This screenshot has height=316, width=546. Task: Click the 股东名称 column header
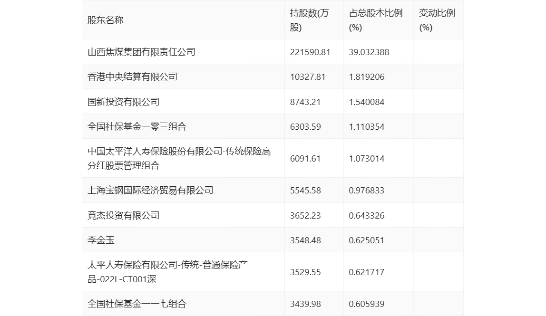[106, 20]
